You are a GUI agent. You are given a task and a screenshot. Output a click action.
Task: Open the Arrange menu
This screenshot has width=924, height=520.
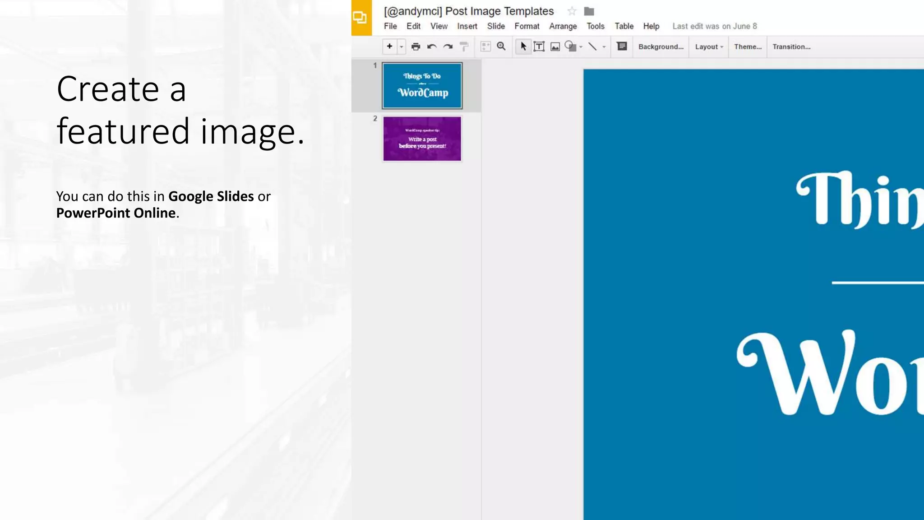(563, 26)
